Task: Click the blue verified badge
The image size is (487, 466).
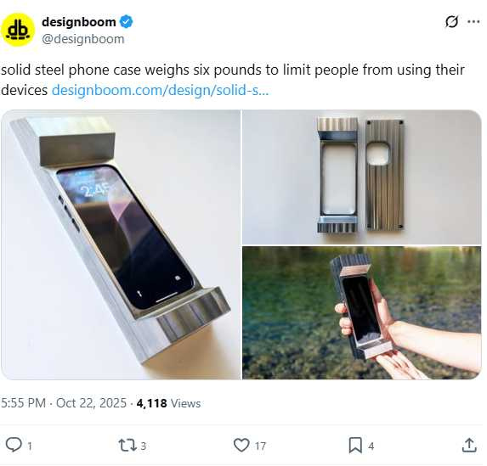Action: [127, 22]
